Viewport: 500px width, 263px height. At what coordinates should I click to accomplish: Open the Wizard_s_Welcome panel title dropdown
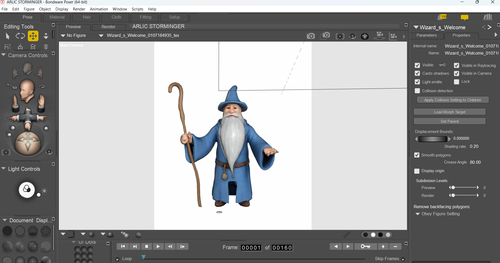tap(416, 27)
